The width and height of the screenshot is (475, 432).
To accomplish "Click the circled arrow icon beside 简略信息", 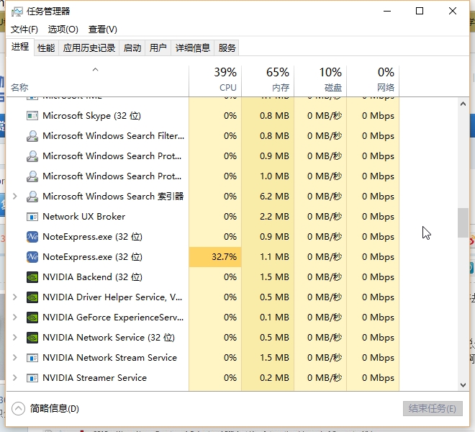I will pyautogui.click(x=18, y=409).
